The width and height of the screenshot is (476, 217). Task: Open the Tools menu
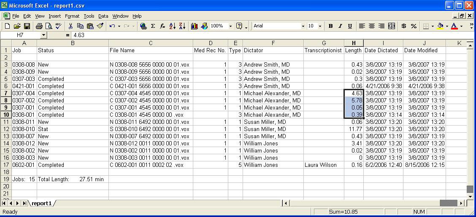[x=89, y=16]
